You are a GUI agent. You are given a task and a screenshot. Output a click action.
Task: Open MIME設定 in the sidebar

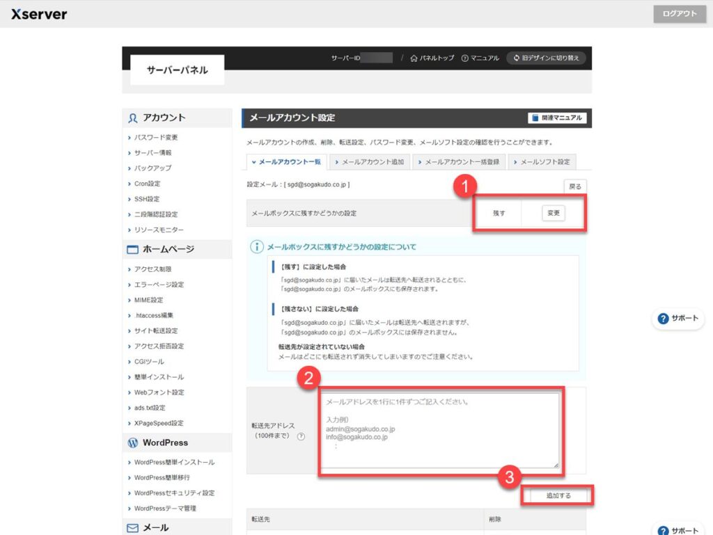click(x=148, y=300)
